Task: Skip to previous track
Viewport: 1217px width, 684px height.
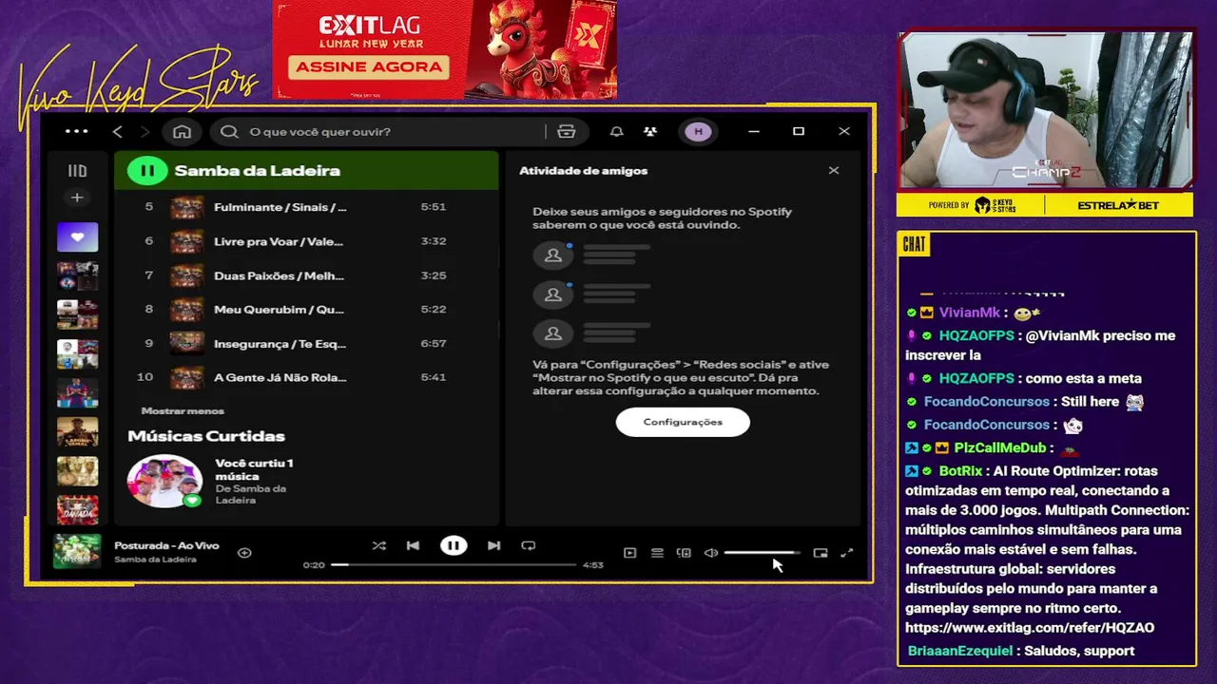Action: tap(413, 545)
